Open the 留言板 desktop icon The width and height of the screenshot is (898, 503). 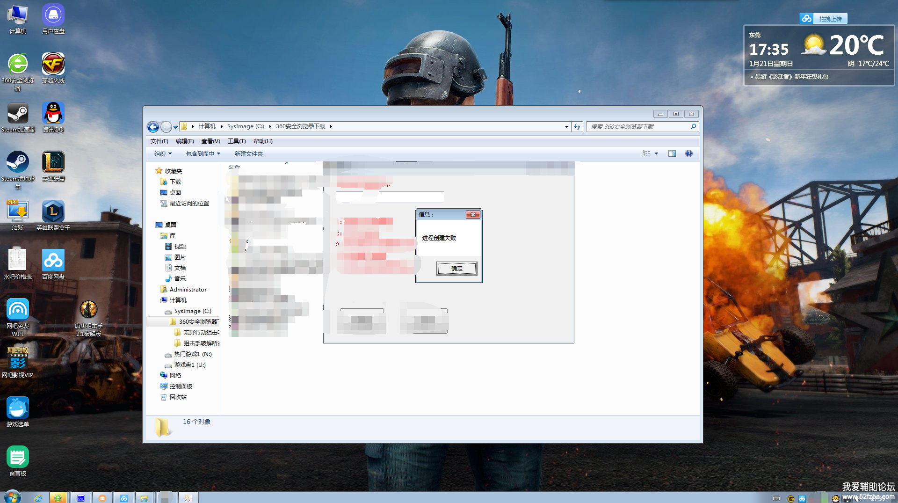(x=18, y=461)
